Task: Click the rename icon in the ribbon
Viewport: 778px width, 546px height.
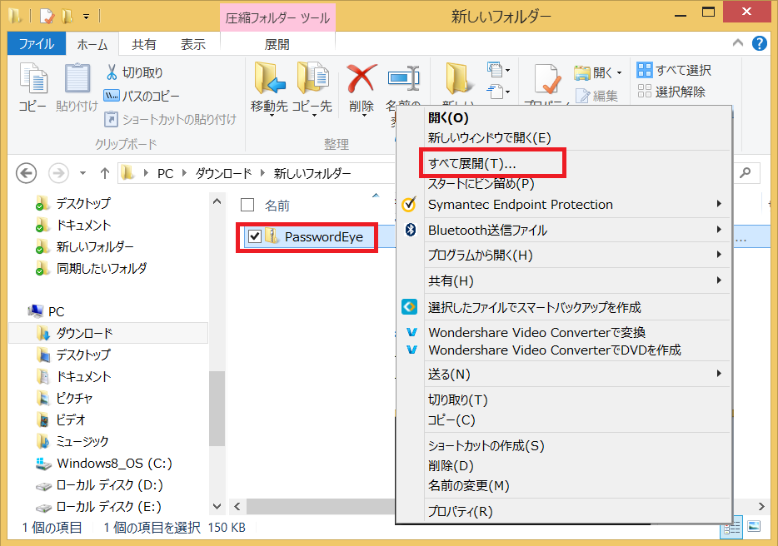Action: [404, 78]
